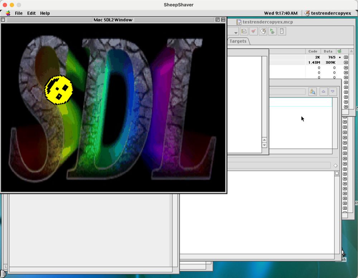
Task: Select the green bug debug column header
Action: [x=339, y=51]
